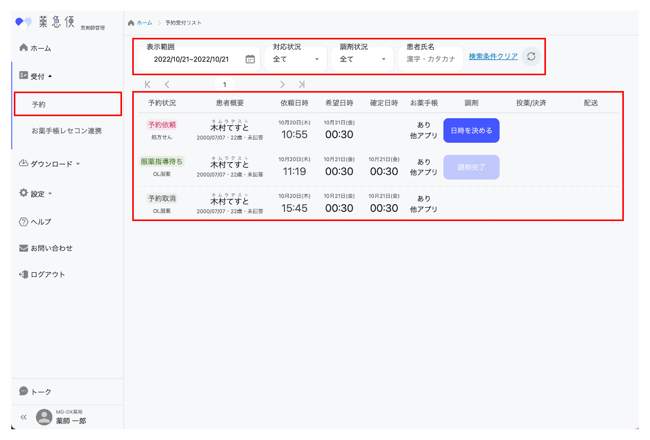Image resolution: width=650 pixels, height=440 pixels.
Task: Open お薬手帳レセコン連携 menu item
Action: click(x=67, y=131)
